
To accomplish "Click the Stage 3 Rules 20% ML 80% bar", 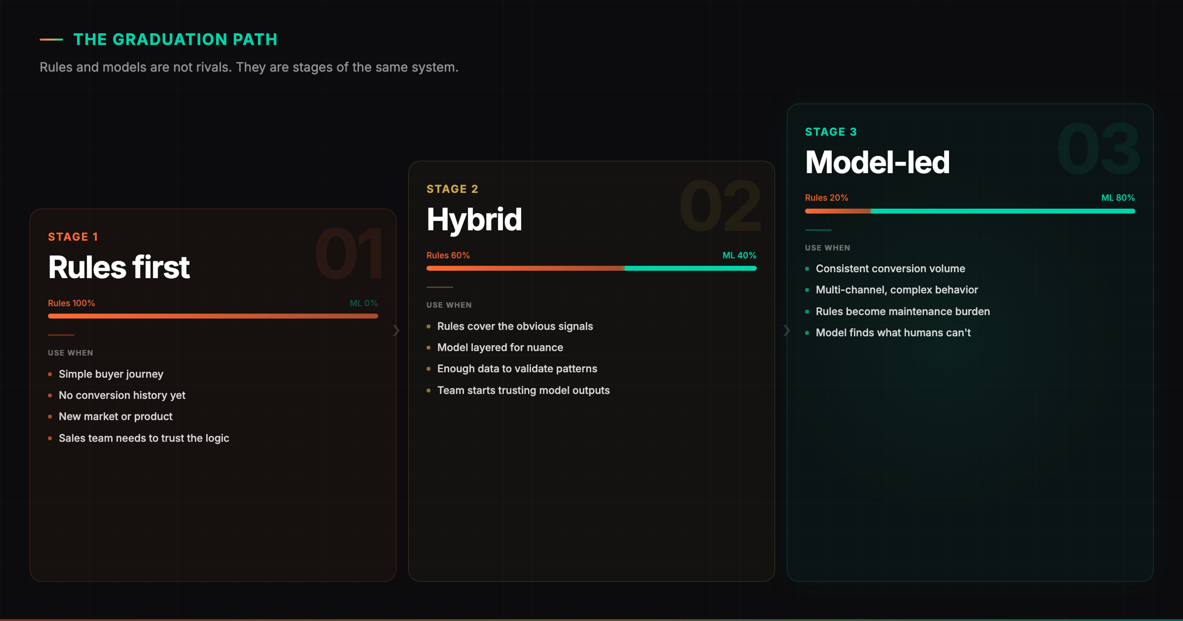I will (x=970, y=211).
